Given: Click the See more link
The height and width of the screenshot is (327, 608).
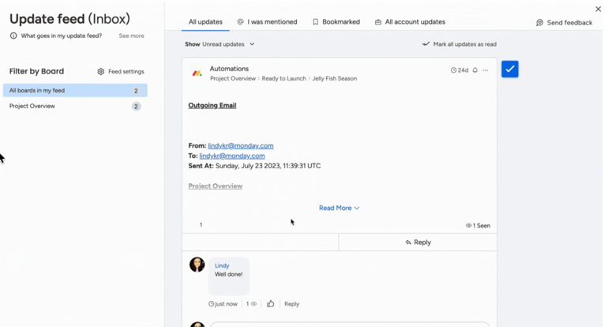Looking at the screenshot, I should [131, 36].
